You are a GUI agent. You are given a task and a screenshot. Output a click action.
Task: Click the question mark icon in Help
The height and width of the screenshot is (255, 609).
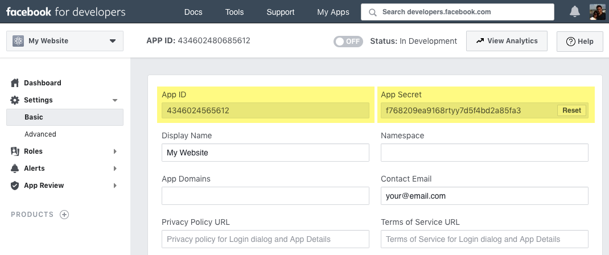570,41
